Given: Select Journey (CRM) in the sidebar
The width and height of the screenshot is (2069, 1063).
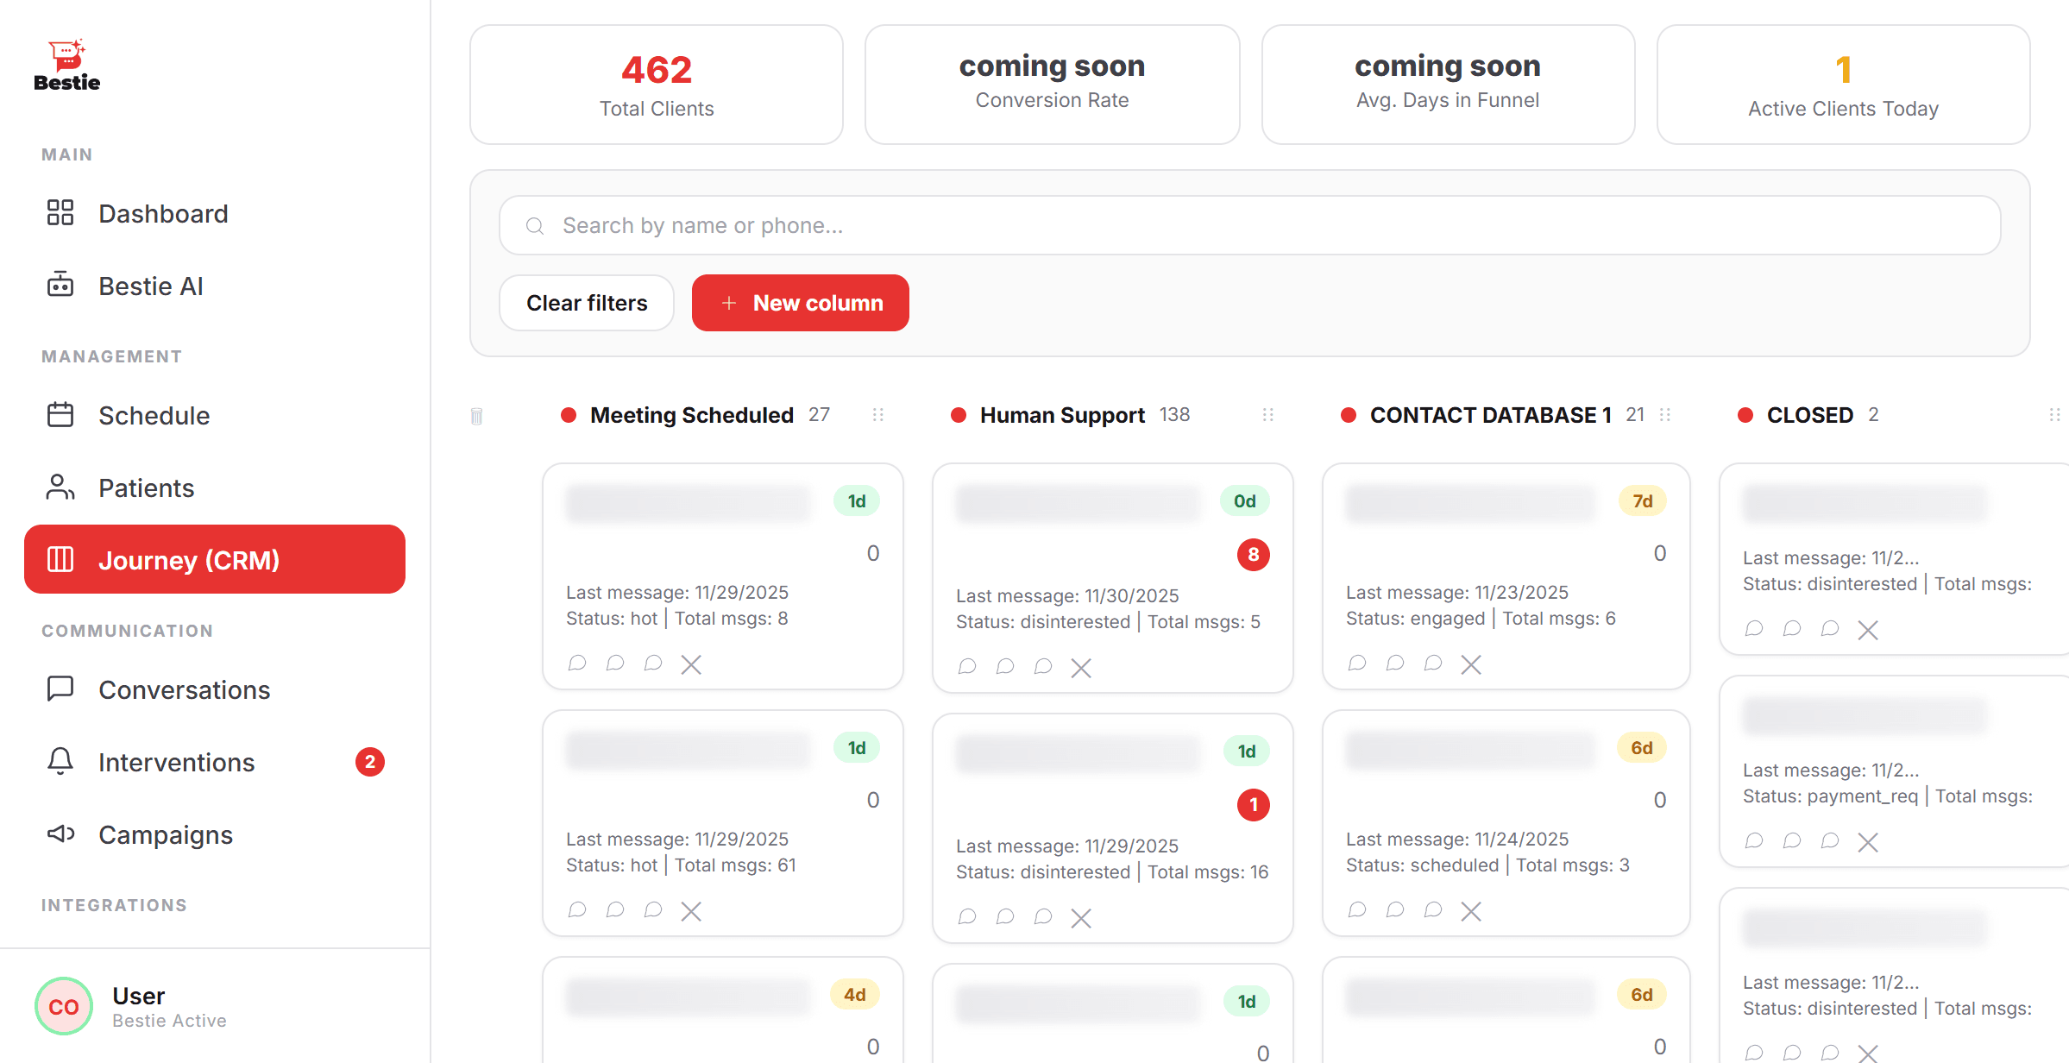Looking at the screenshot, I should pos(215,559).
